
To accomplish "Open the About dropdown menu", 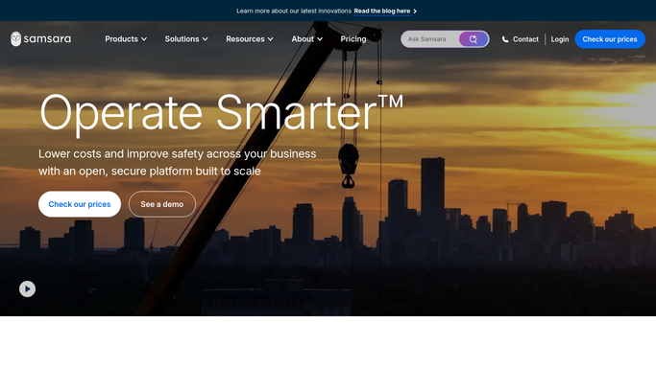I will pyautogui.click(x=306, y=38).
